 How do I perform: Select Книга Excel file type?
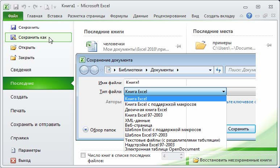coord(175,99)
